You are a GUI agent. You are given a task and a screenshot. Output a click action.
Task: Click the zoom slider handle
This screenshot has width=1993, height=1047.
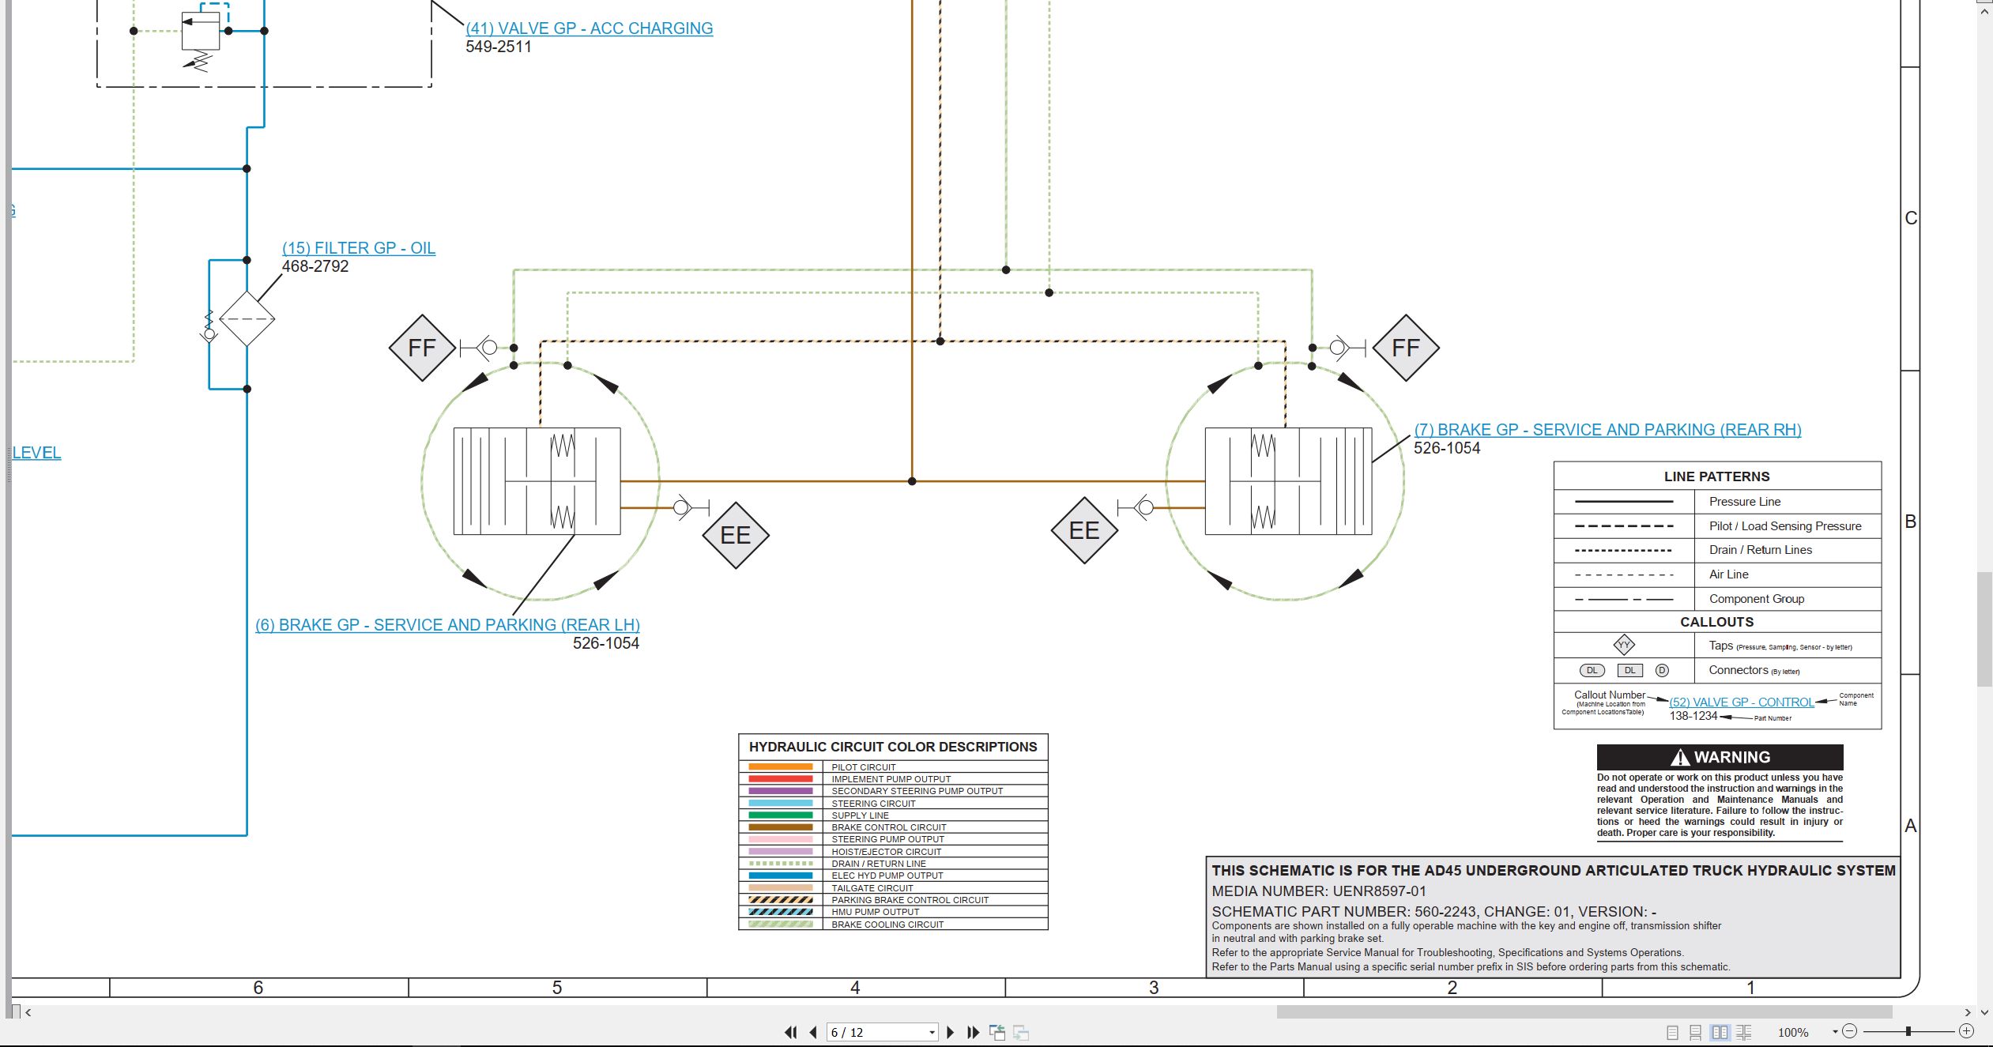(x=1908, y=1031)
